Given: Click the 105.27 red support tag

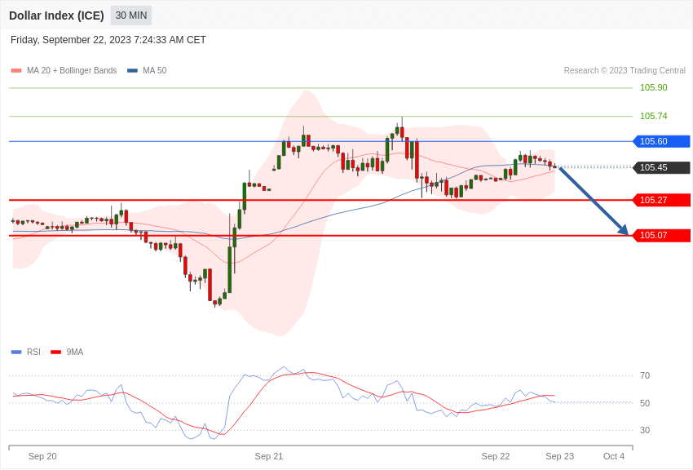Looking at the screenshot, I should coord(661,200).
